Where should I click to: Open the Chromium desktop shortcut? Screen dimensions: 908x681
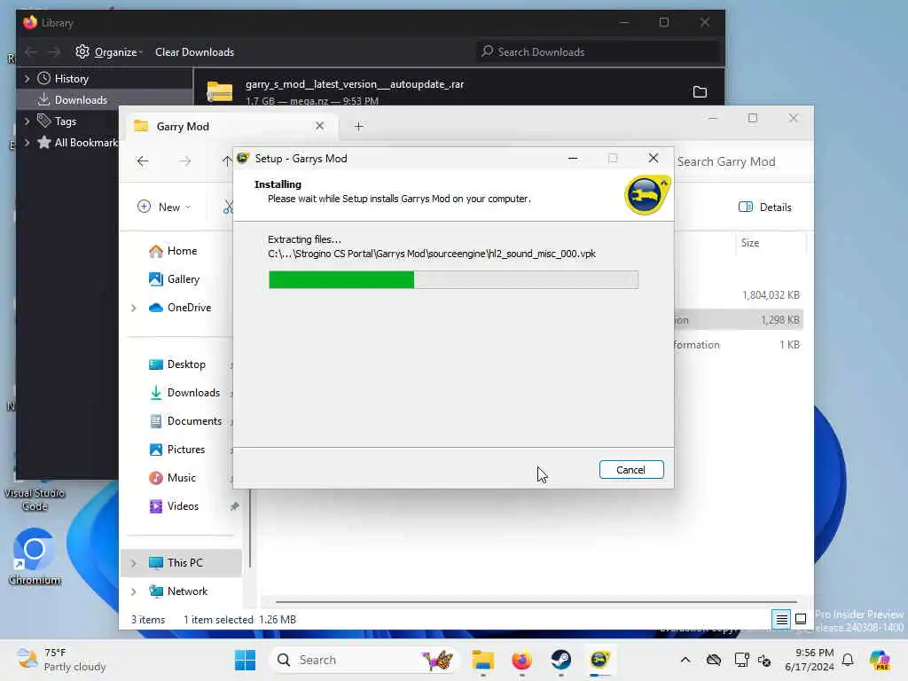[x=35, y=557]
